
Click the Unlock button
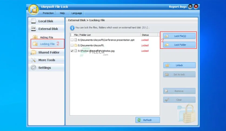tap(179, 65)
